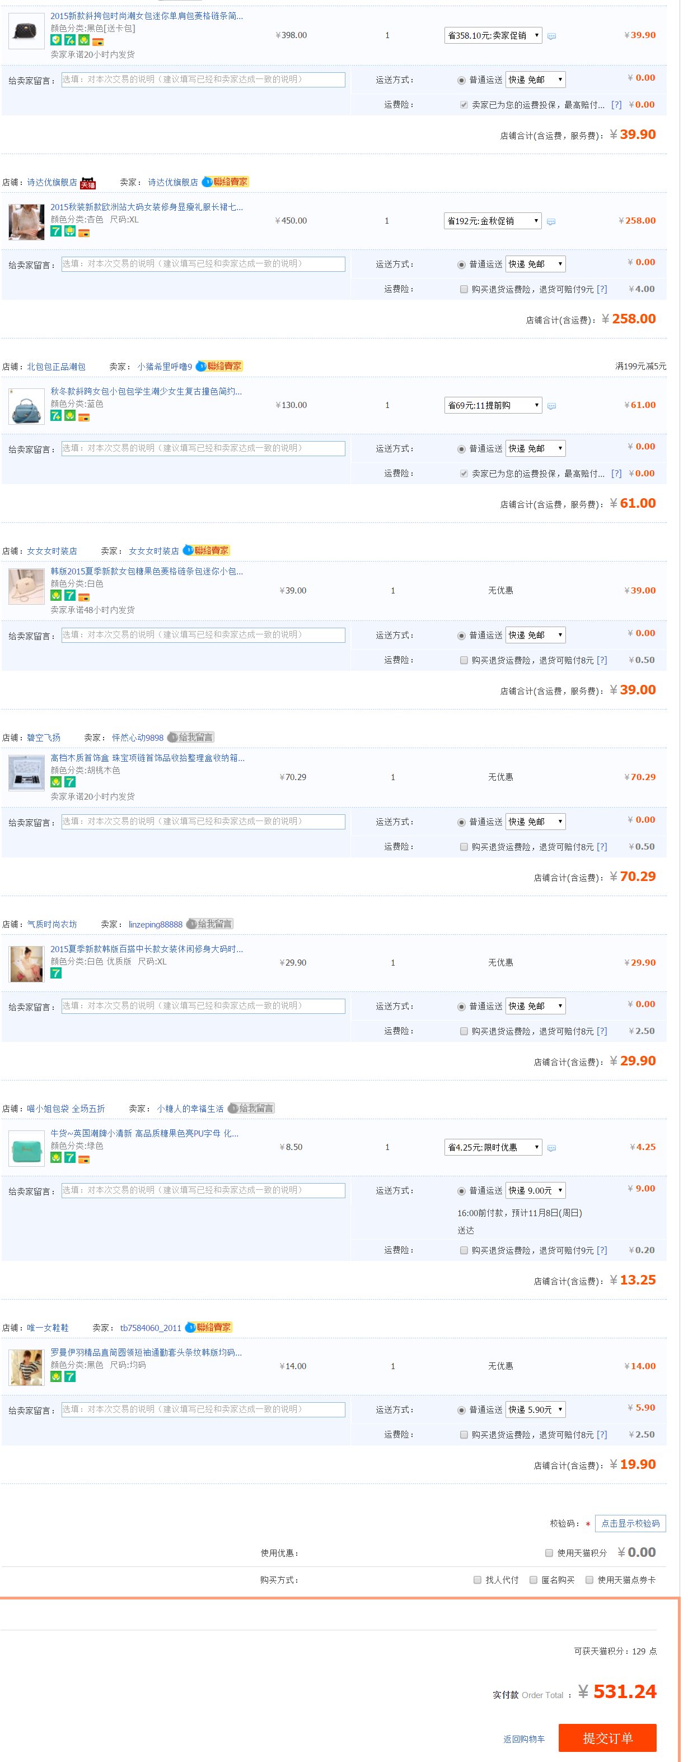Expand the 快递 5.90元 shipping dropdown

(536, 1409)
